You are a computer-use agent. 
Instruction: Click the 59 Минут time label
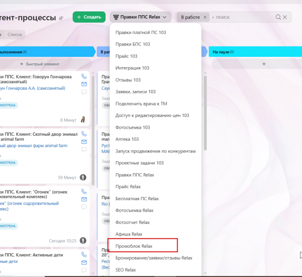(x=67, y=177)
